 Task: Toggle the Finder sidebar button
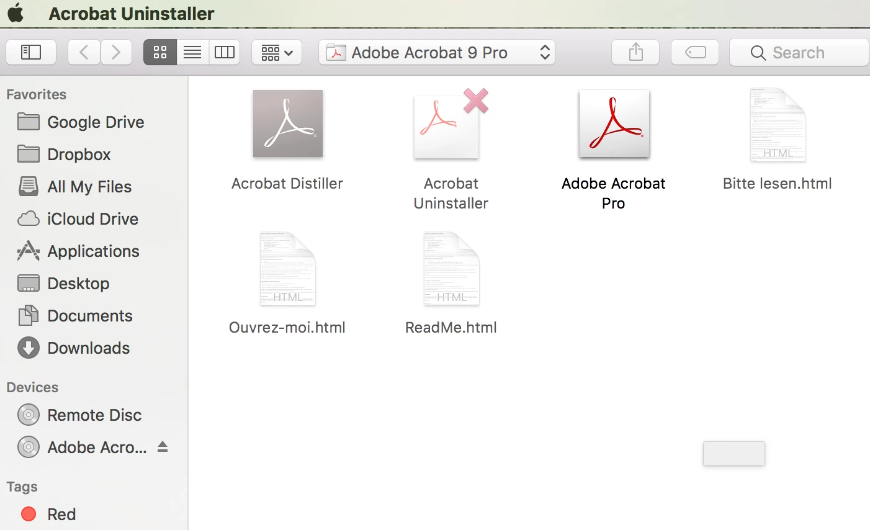pyautogui.click(x=31, y=52)
